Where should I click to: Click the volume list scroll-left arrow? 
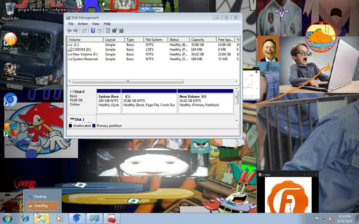[x=70, y=81]
